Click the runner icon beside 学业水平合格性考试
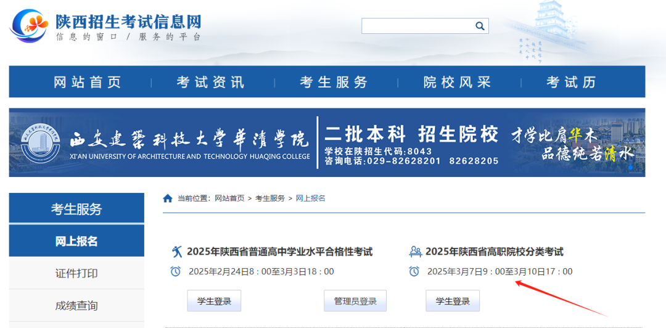 [x=177, y=252]
